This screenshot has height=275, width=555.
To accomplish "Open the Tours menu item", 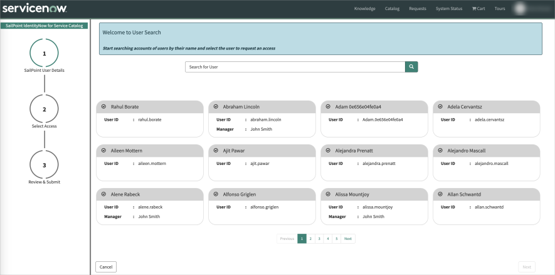I will click(500, 9).
